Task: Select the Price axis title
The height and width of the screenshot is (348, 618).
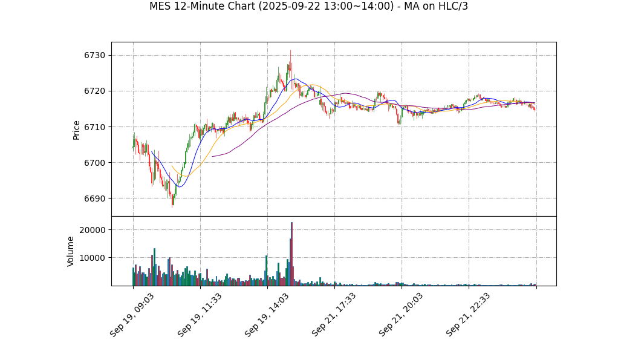Action: coord(76,130)
